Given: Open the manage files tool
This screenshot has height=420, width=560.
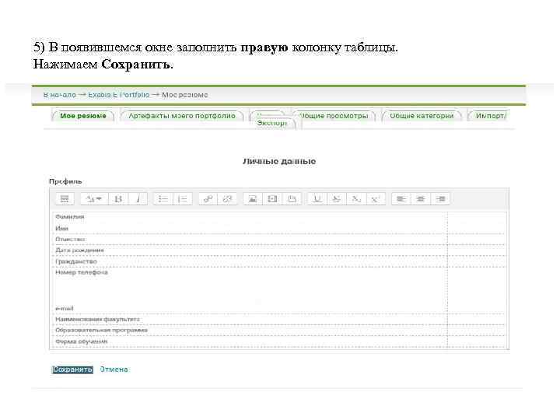Looking at the screenshot, I should [292, 199].
